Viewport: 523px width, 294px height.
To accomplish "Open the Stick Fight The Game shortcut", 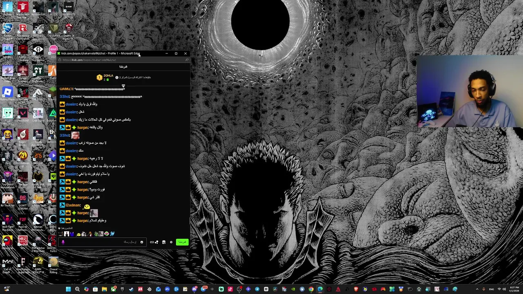I will (x=7, y=221).
